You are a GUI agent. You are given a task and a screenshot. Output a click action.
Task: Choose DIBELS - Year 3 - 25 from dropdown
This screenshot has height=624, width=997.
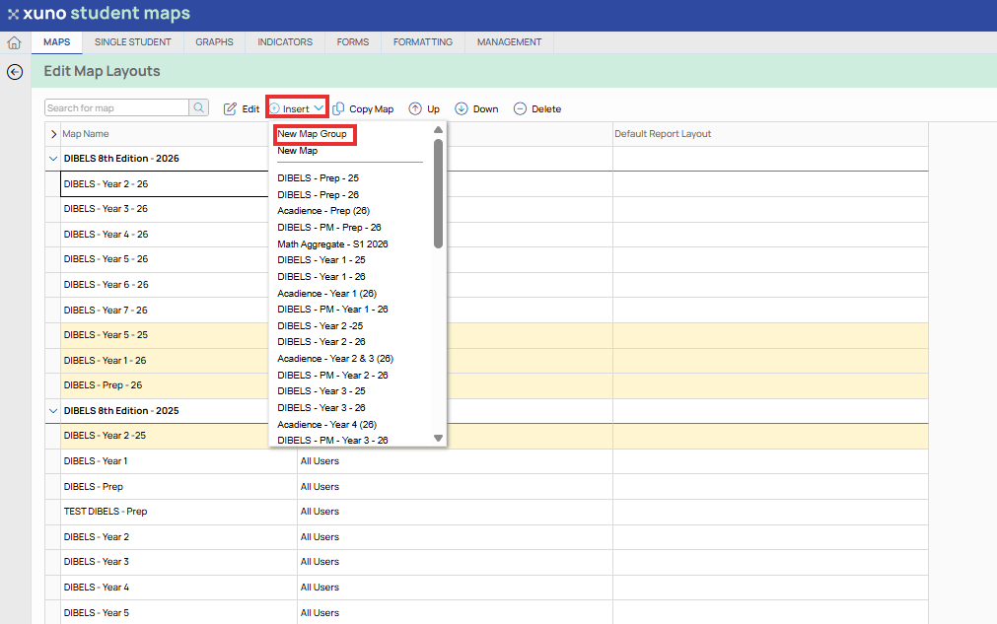click(321, 390)
